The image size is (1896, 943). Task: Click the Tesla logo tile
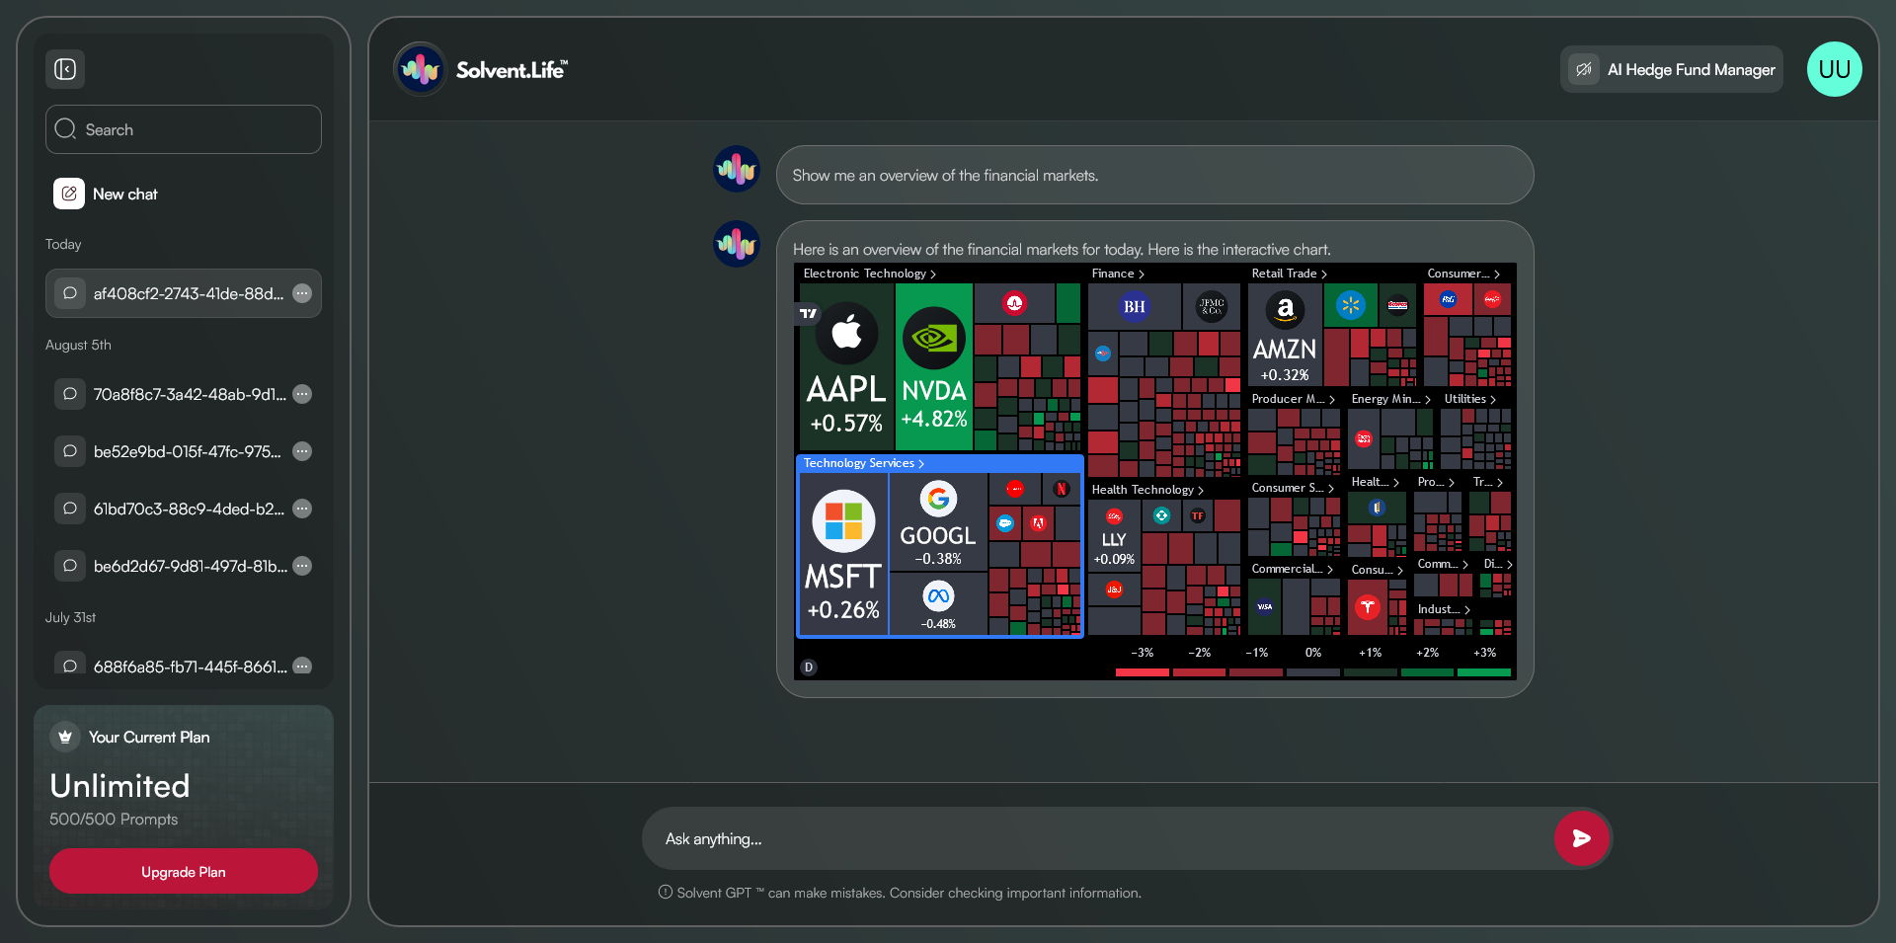click(1367, 606)
